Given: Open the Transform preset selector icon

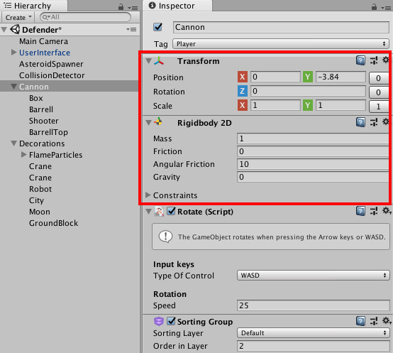Looking at the screenshot, I should pos(374,60).
